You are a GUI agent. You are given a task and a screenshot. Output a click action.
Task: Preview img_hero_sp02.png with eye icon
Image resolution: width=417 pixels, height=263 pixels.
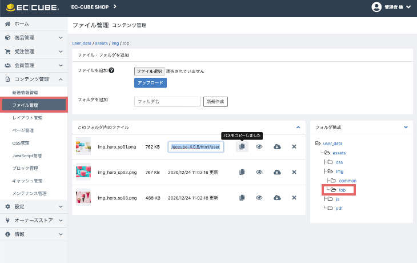pos(259,172)
